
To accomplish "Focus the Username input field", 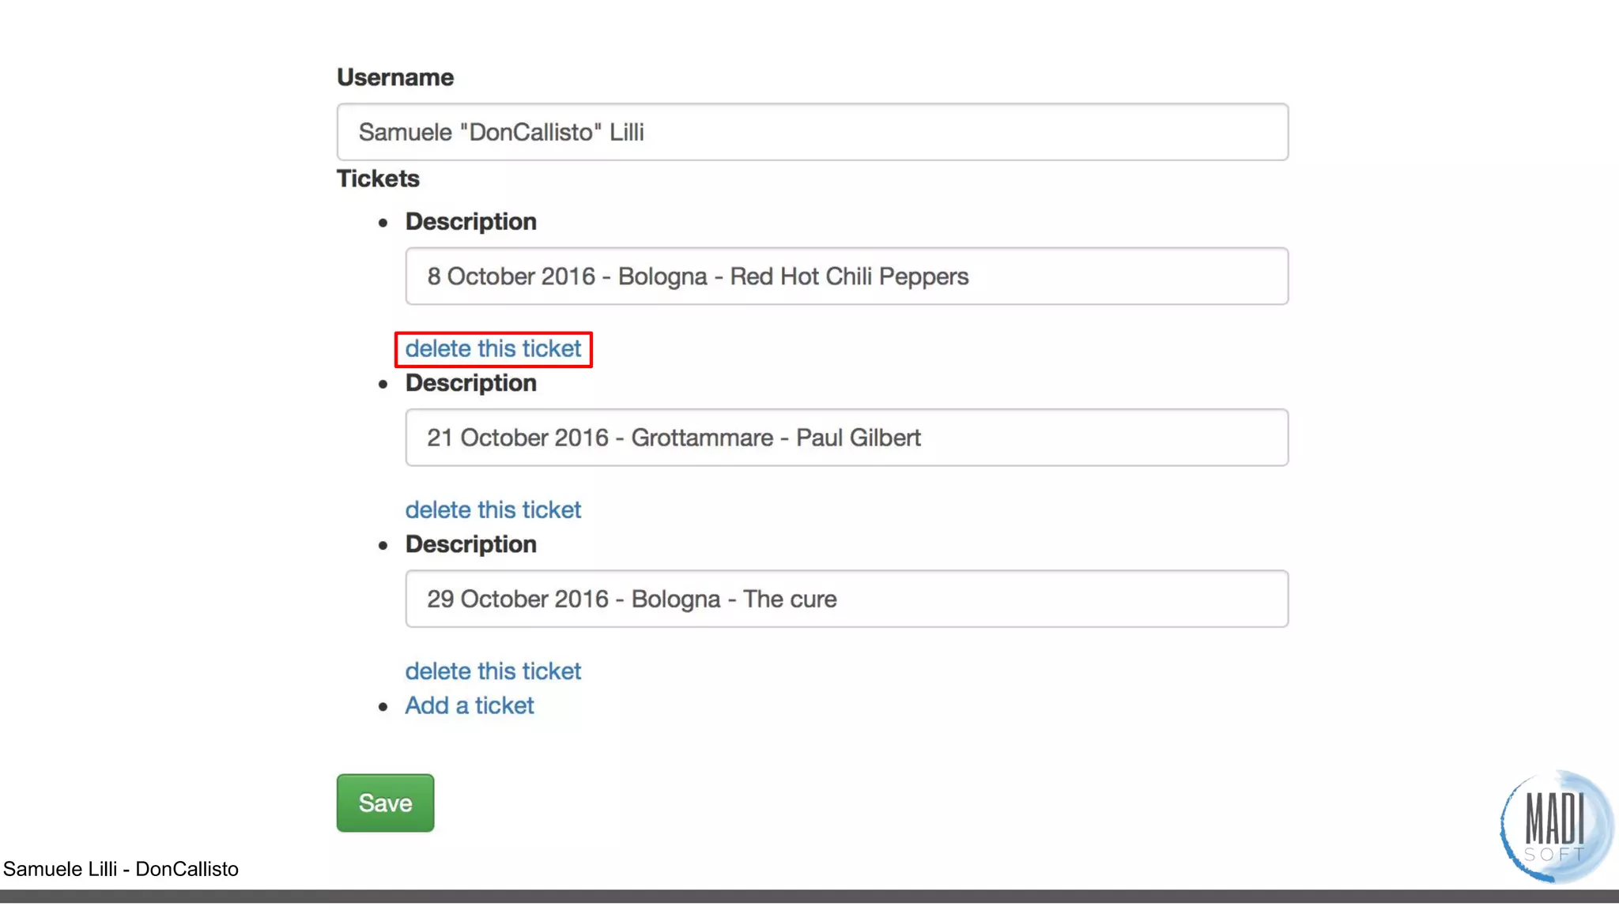I will pos(812,132).
